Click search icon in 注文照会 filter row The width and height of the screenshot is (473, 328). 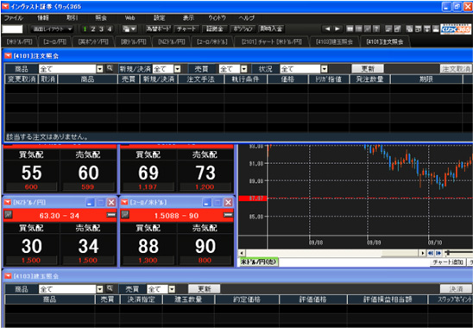click(110, 68)
